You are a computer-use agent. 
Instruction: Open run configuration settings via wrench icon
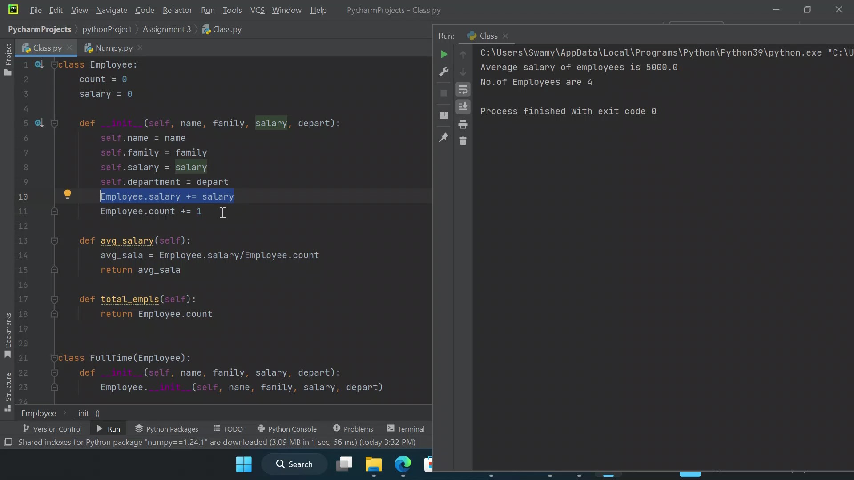tap(444, 72)
